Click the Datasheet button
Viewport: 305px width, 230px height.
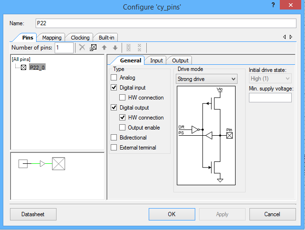(33, 214)
